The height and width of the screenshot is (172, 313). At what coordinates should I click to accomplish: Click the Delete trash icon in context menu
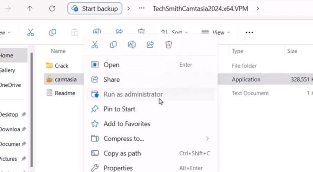tap(169, 45)
